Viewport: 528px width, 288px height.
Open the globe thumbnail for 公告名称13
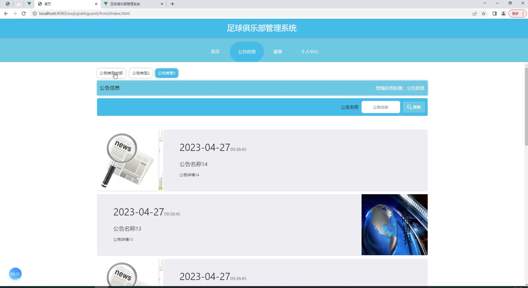click(394, 225)
